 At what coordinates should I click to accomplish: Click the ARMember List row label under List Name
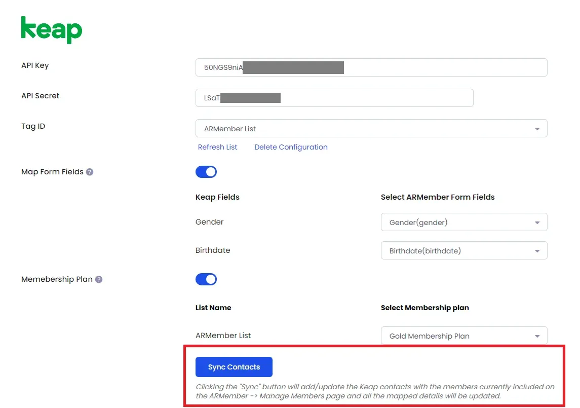(x=223, y=336)
